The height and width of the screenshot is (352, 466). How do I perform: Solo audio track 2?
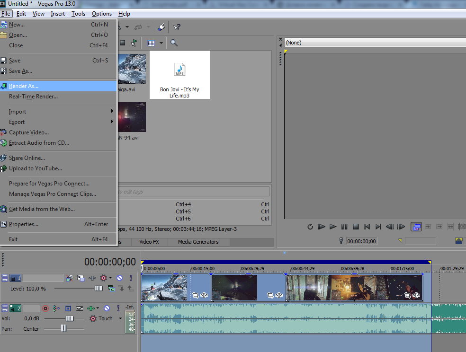pyautogui.click(x=118, y=308)
